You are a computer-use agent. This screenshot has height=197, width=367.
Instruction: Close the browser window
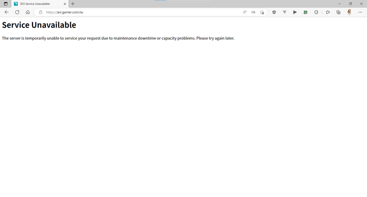[x=361, y=4]
